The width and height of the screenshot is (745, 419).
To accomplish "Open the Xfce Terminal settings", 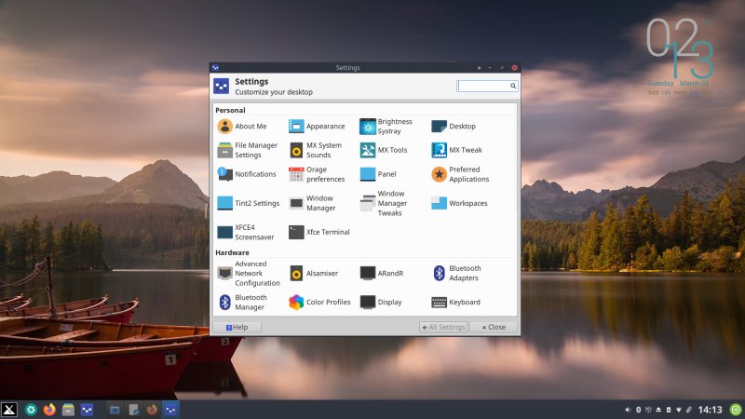I will [318, 233].
